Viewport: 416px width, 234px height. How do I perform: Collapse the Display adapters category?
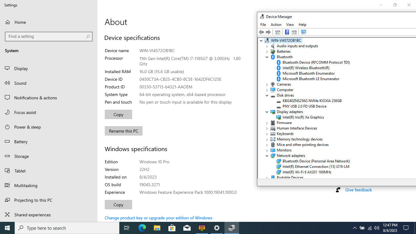267,112
